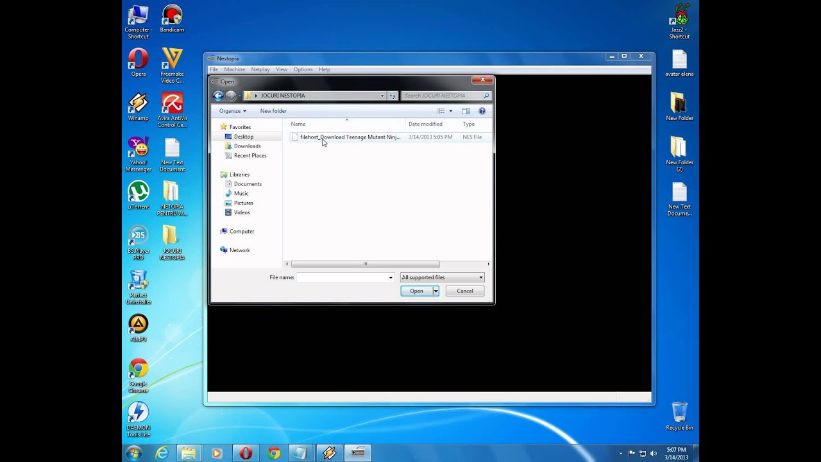Viewport: 821px width, 462px height.
Task: Click the New folder button
Action: coord(273,111)
